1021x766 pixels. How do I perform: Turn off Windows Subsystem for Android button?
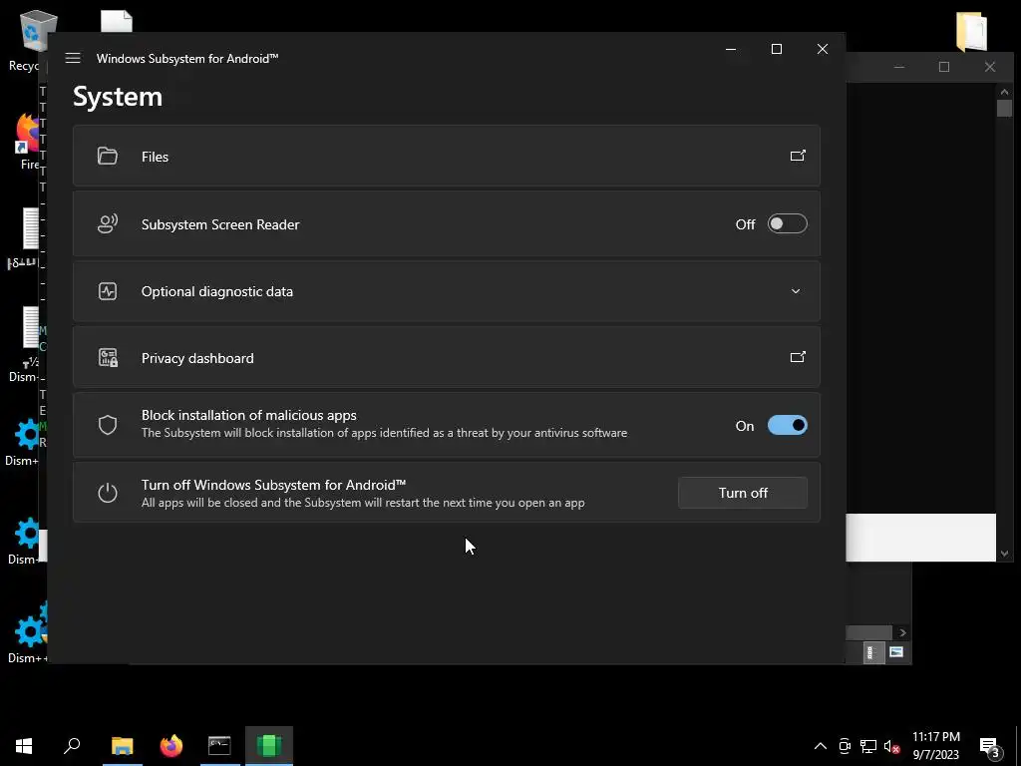point(742,493)
